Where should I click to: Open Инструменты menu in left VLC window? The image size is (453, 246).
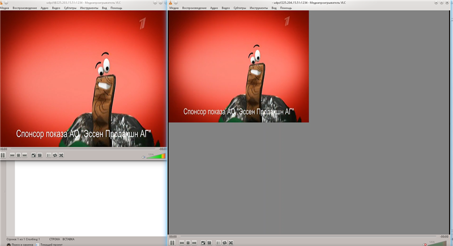tap(89, 8)
